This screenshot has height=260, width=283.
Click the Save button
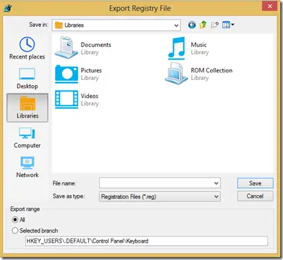pyautogui.click(x=255, y=183)
